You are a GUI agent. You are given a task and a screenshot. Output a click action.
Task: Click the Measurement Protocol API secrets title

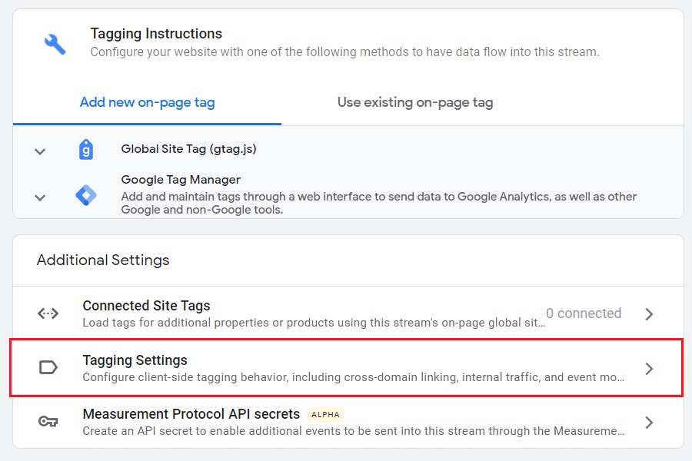coord(191,414)
